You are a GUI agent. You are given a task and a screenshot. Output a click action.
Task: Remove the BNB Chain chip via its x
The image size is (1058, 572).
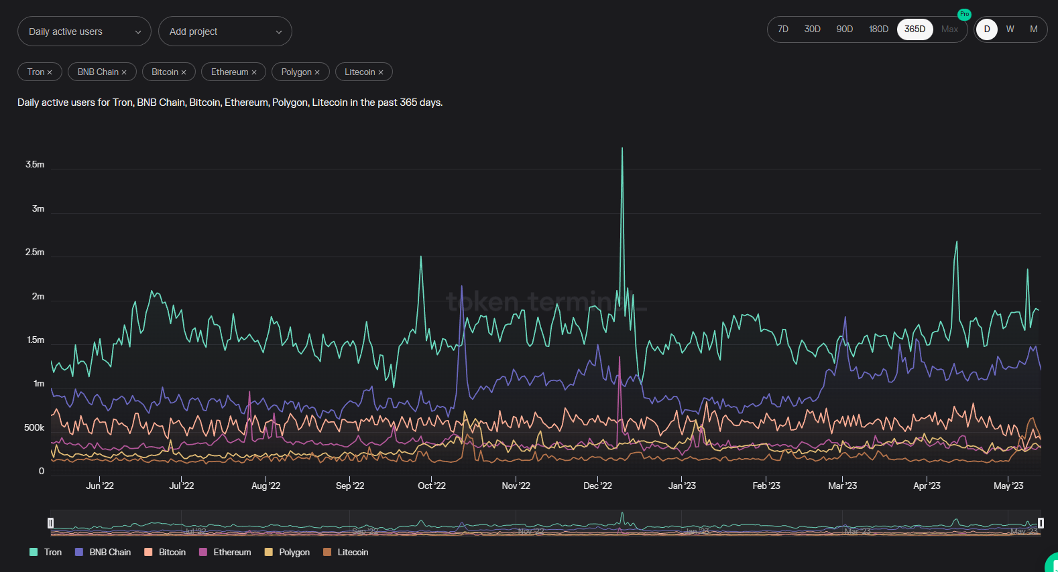click(124, 72)
